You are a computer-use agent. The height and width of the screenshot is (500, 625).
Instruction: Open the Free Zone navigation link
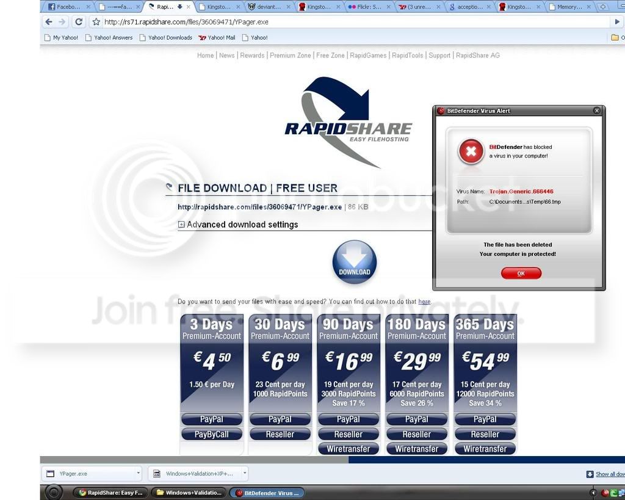pos(330,56)
